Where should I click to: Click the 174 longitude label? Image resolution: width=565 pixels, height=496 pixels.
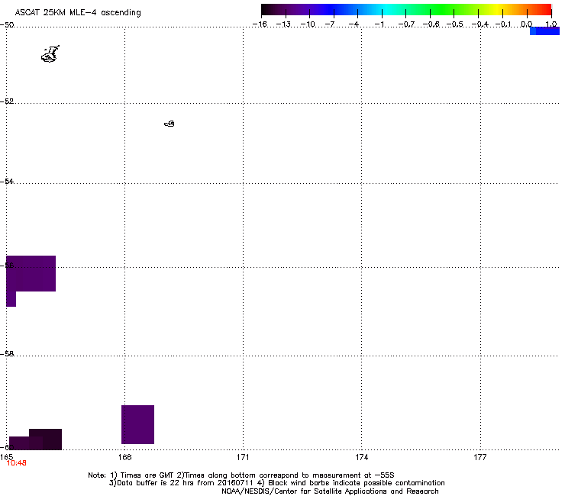pyautogui.click(x=361, y=457)
